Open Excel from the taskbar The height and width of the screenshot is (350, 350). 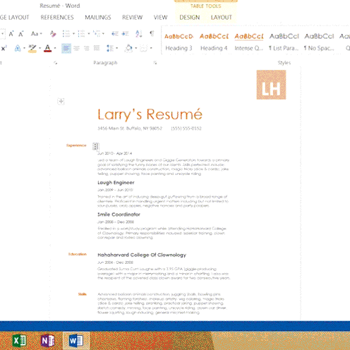[19, 341]
